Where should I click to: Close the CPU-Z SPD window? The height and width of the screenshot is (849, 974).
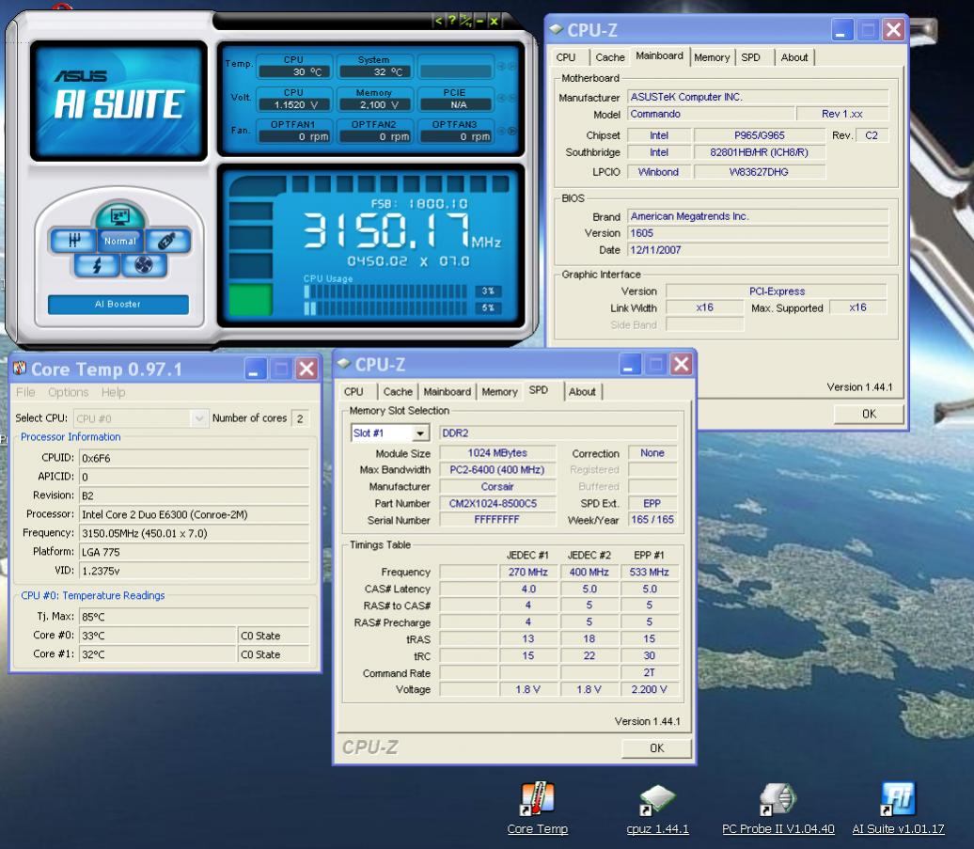click(x=681, y=364)
